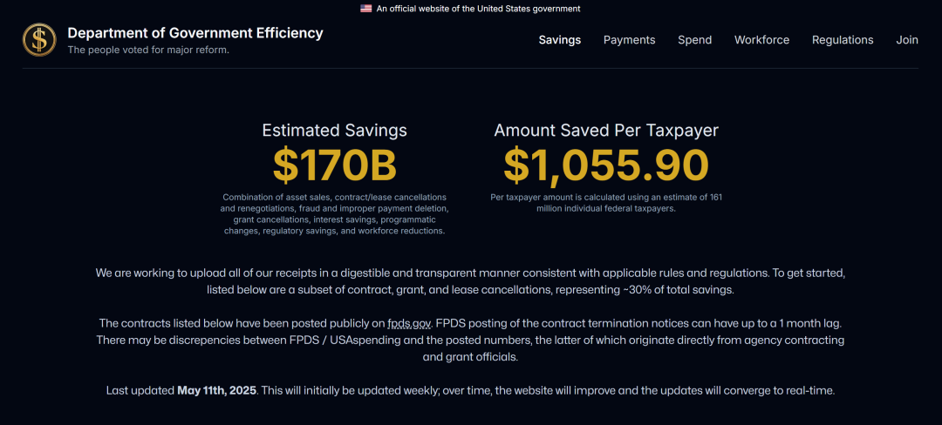Open the Workforce nav item

point(761,40)
